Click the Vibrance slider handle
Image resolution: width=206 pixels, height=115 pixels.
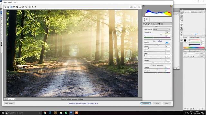(157, 69)
